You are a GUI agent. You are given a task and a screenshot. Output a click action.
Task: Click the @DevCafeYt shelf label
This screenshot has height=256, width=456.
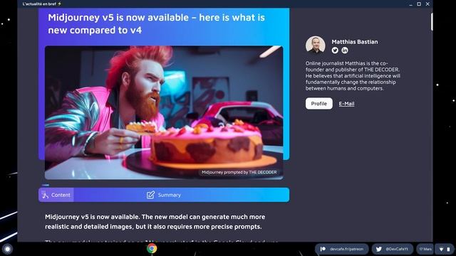(397, 249)
